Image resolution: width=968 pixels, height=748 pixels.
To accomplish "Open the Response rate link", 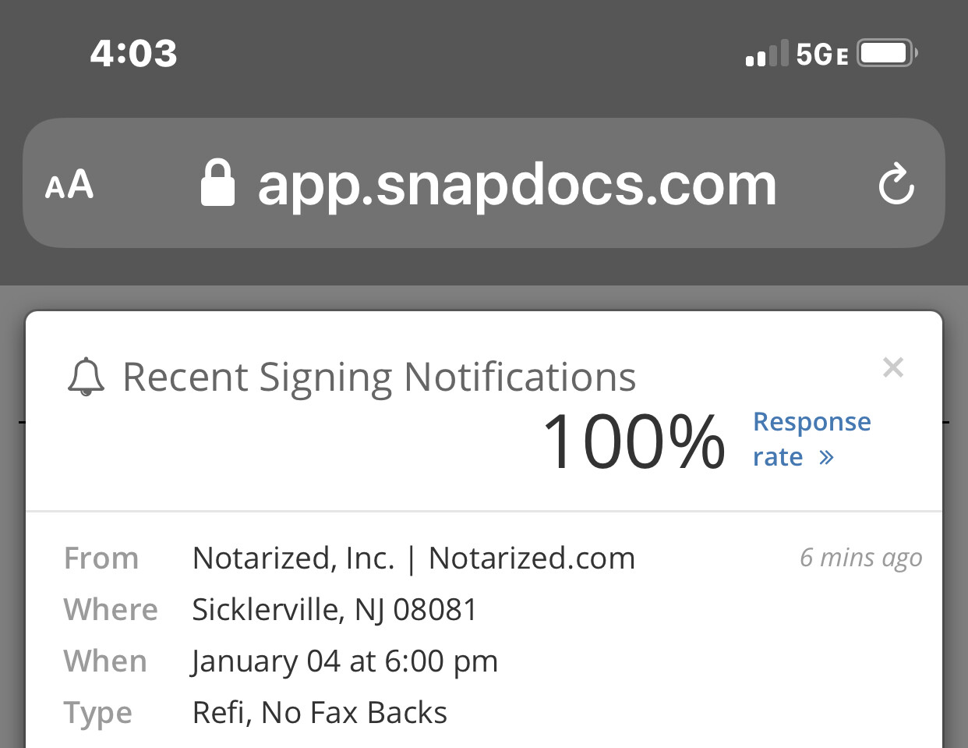I will click(811, 439).
